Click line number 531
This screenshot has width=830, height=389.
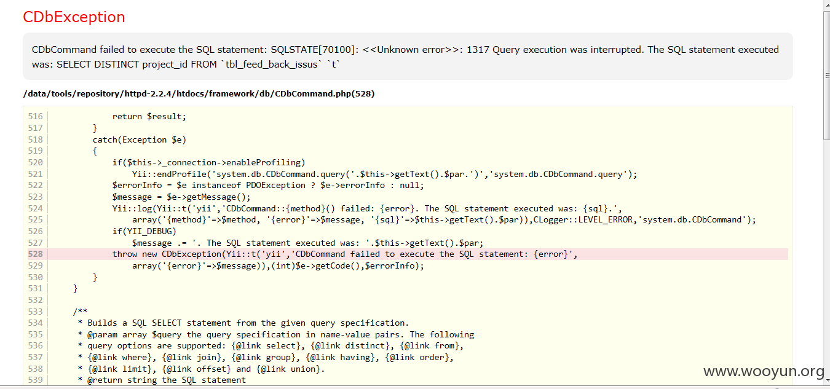(x=36, y=288)
